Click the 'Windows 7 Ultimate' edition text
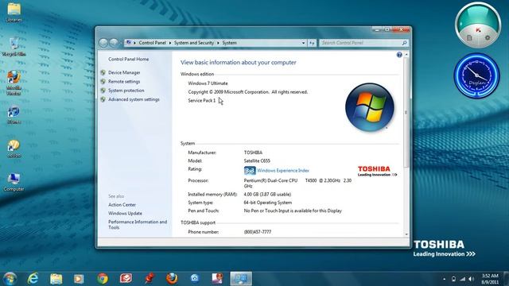 point(208,83)
